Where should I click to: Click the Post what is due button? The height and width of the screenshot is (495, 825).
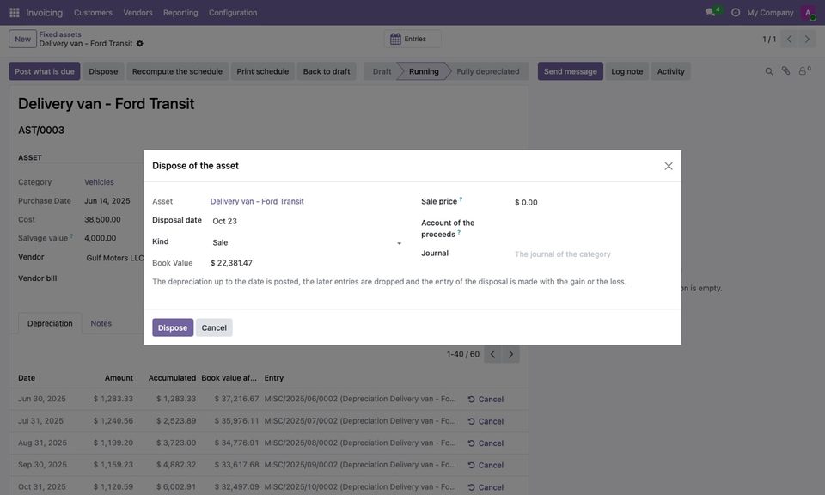tap(45, 71)
